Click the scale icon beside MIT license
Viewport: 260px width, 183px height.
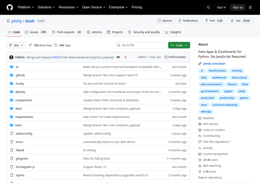200,124
